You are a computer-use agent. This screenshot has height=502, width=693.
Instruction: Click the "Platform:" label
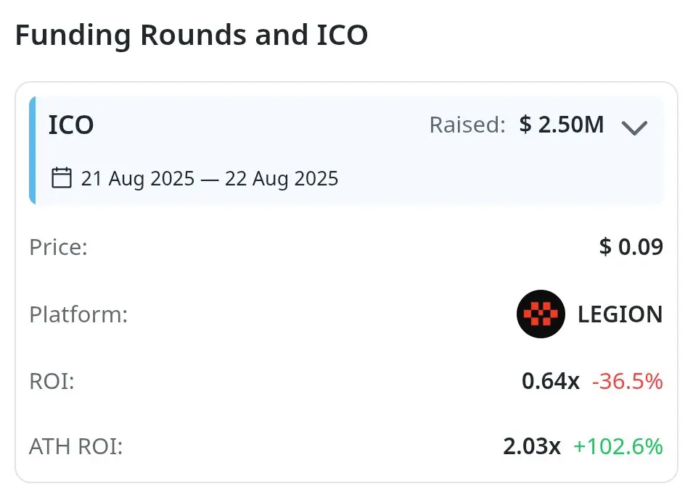(x=78, y=314)
